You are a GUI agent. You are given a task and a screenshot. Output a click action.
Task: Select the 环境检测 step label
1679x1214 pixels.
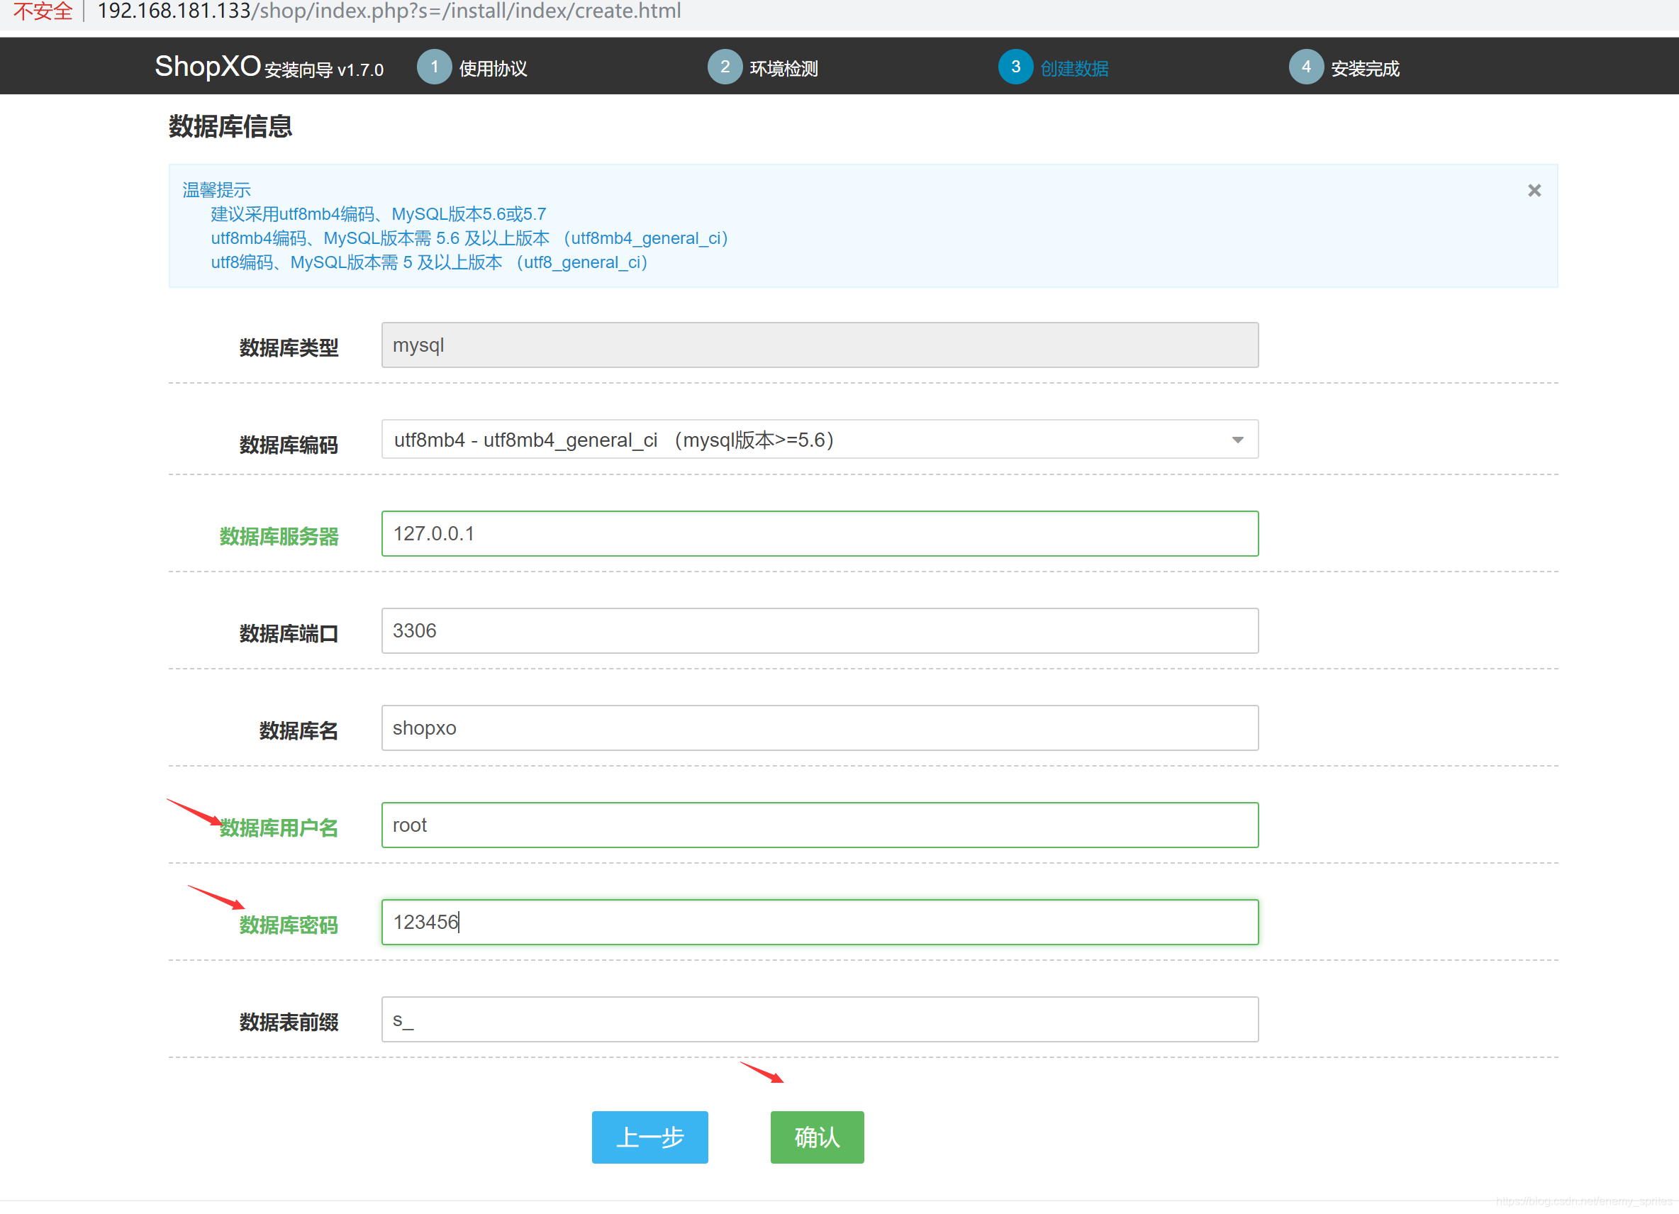coord(783,69)
